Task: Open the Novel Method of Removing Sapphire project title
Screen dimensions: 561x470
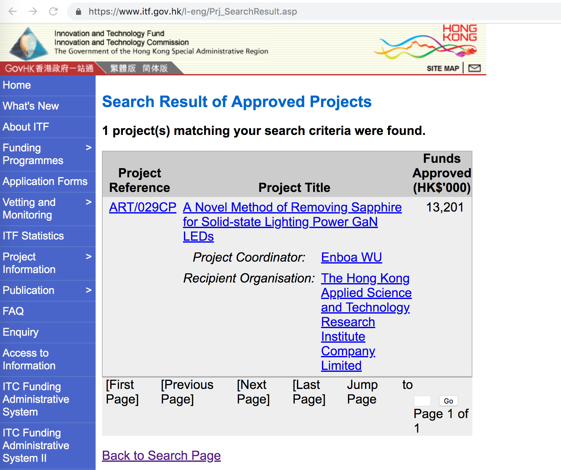Action: (292, 222)
